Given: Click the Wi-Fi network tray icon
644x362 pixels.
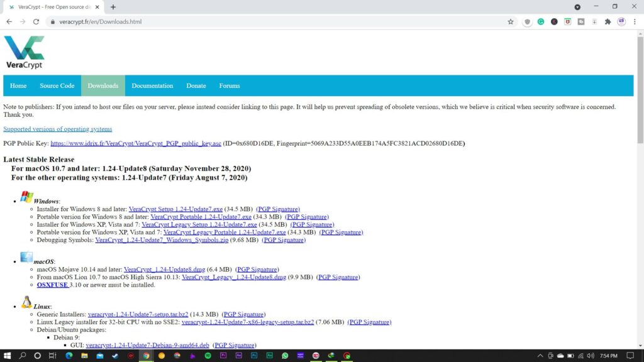Looking at the screenshot, I should coord(580,356).
